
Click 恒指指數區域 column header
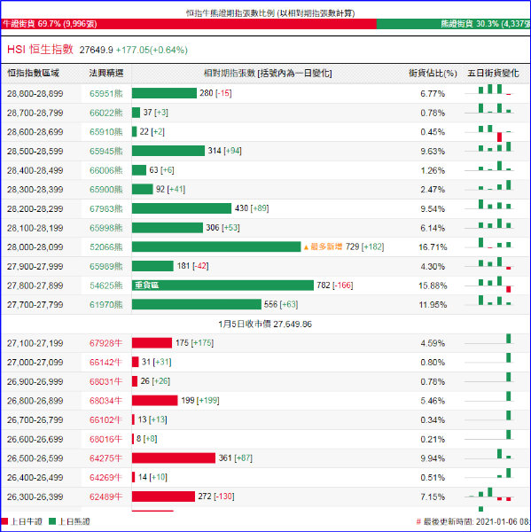[x=34, y=74]
